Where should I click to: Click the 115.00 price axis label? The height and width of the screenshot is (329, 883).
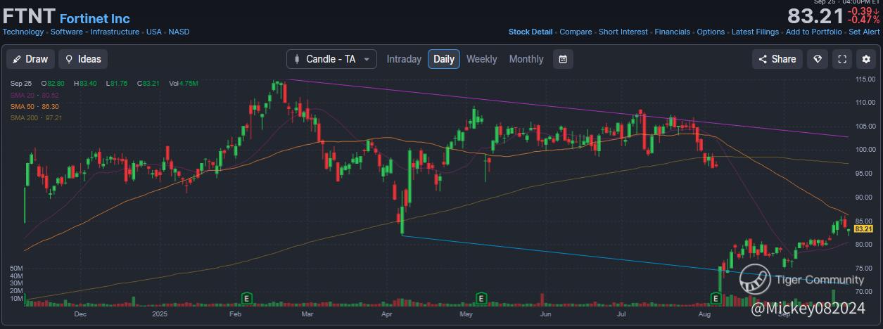coord(864,79)
